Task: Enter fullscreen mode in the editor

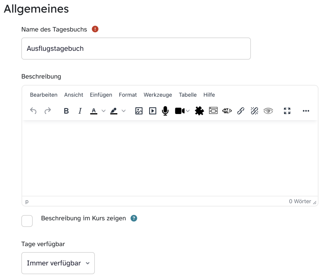Action: (287, 111)
